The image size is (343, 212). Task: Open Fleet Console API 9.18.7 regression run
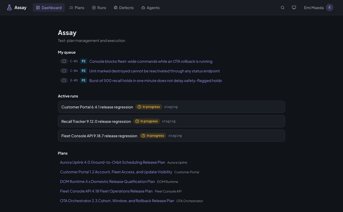tap(99, 136)
